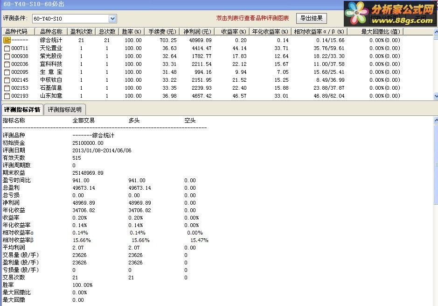The image size is (438, 306).
Task: Click the document icon for 000711
Action: point(7,49)
